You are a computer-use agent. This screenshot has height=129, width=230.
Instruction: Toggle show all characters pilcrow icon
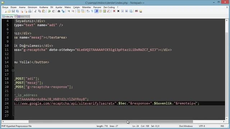click(x=92, y=11)
